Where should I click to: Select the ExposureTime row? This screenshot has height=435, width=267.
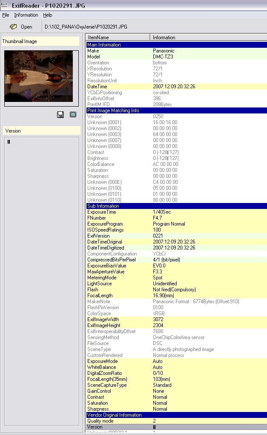tap(176, 212)
